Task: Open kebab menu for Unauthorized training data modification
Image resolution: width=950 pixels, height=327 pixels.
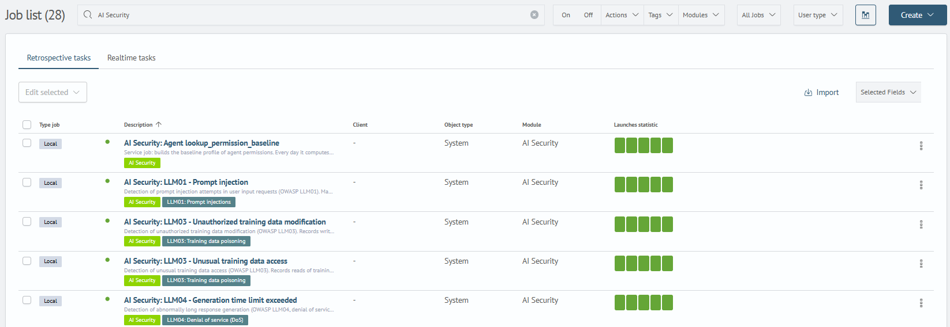Action: [921, 224]
